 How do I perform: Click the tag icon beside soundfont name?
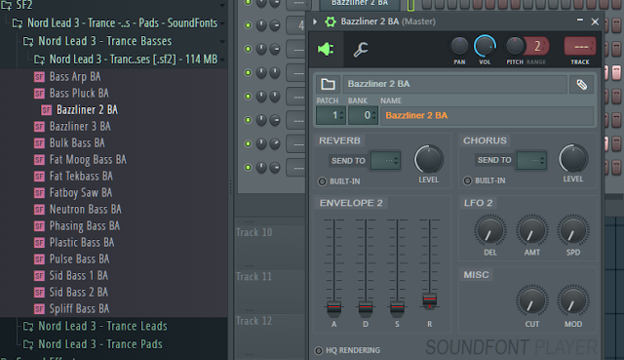(582, 85)
